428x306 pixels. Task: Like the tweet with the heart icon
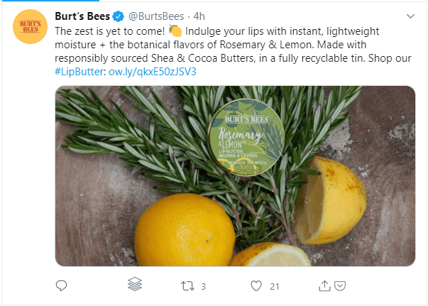(x=256, y=286)
